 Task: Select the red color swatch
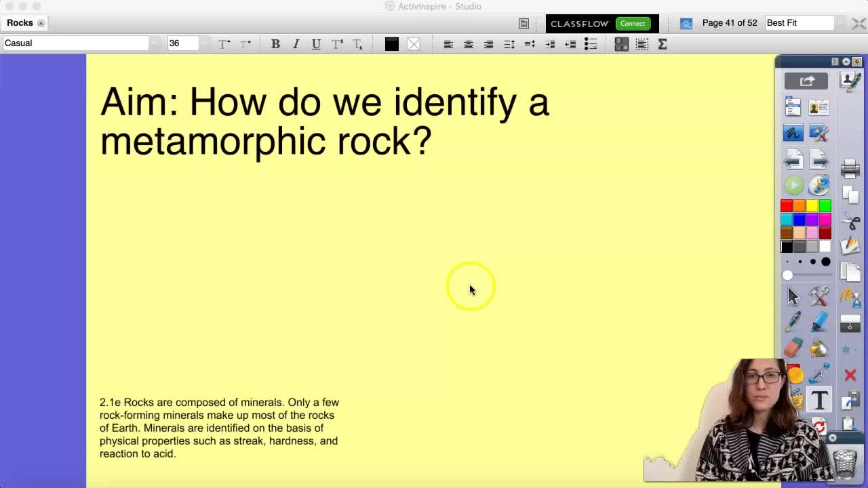pos(787,206)
